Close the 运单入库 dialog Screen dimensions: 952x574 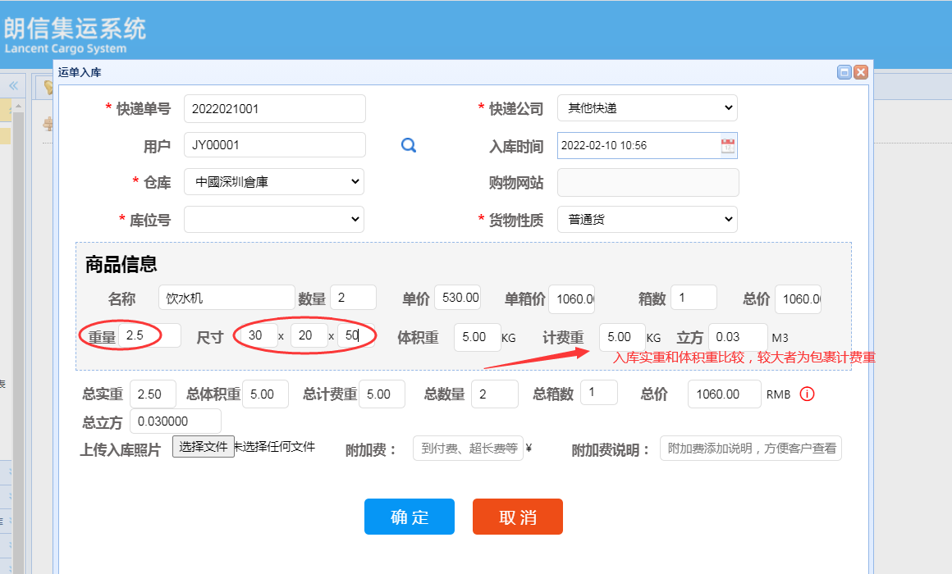(x=860, y=73)
